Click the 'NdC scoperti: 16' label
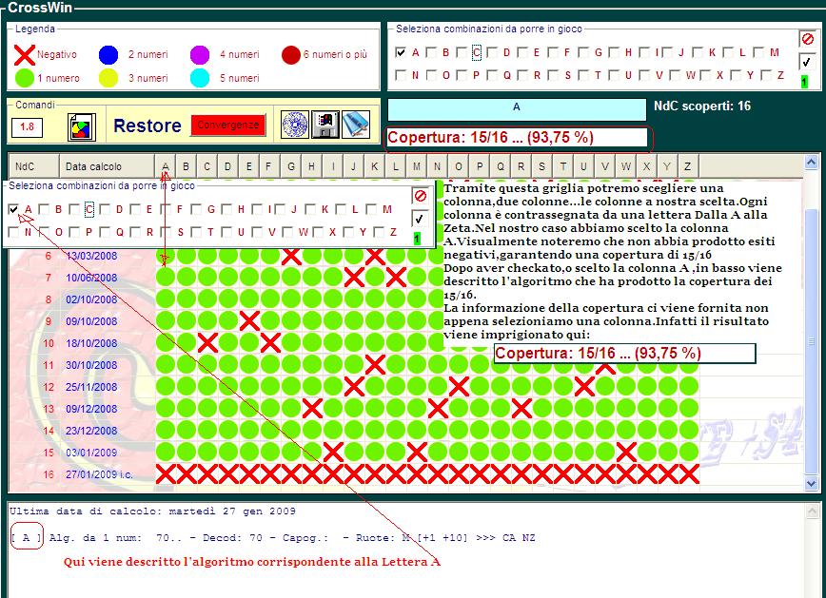The width and height of the screenshot is (826, 598). (x=702, y=106)
